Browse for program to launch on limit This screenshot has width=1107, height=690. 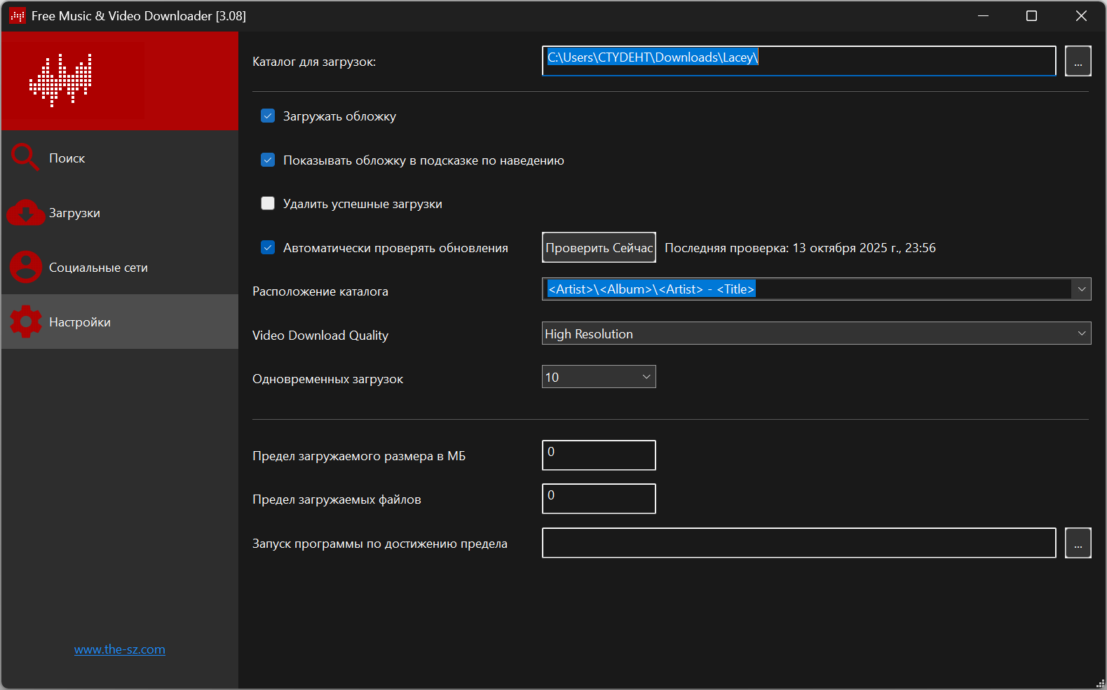tap(1078, 544)
